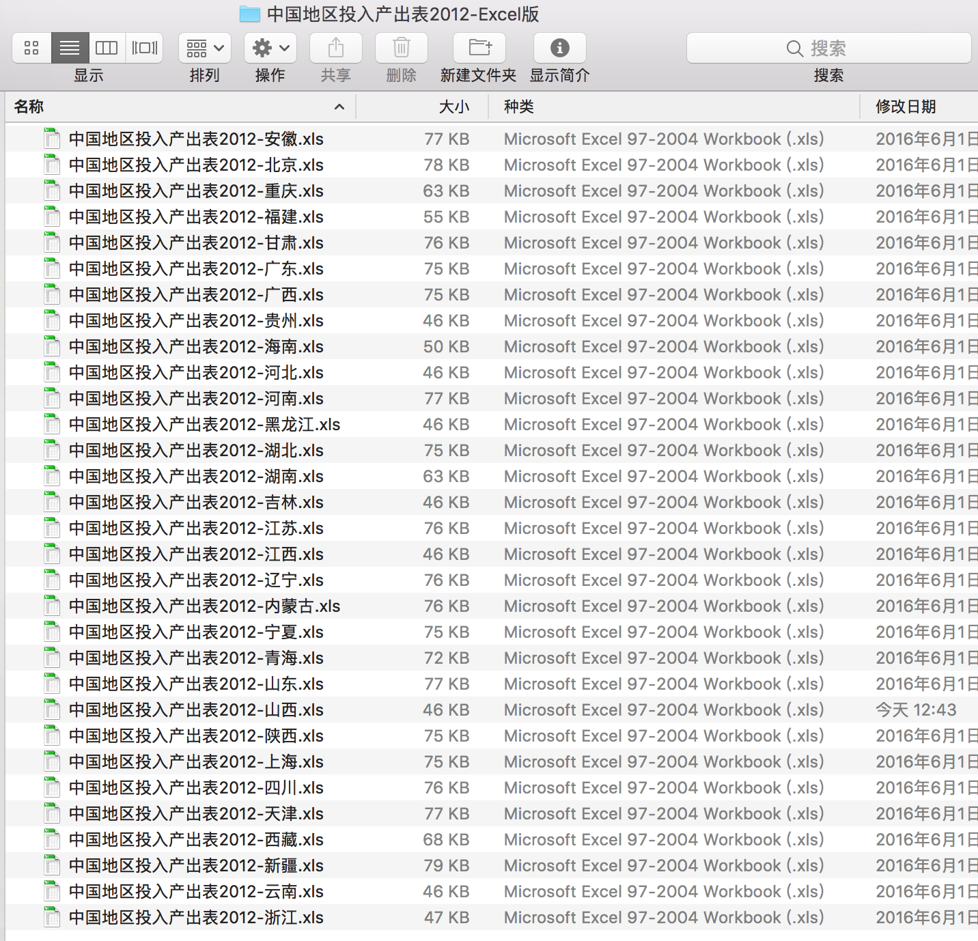The image size is (978, 941).
Task: Switch to icon view mode
Action: coord(31,48)
